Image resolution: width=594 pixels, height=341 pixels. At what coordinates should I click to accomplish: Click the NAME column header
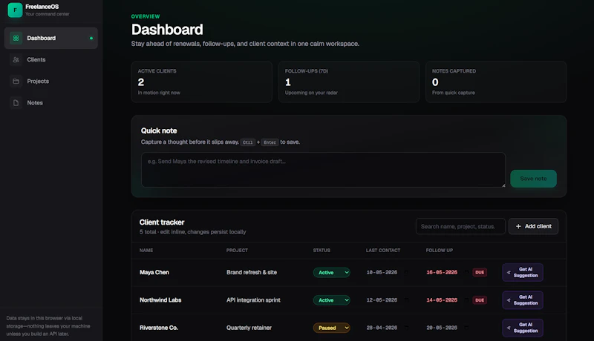pos(146,251)
